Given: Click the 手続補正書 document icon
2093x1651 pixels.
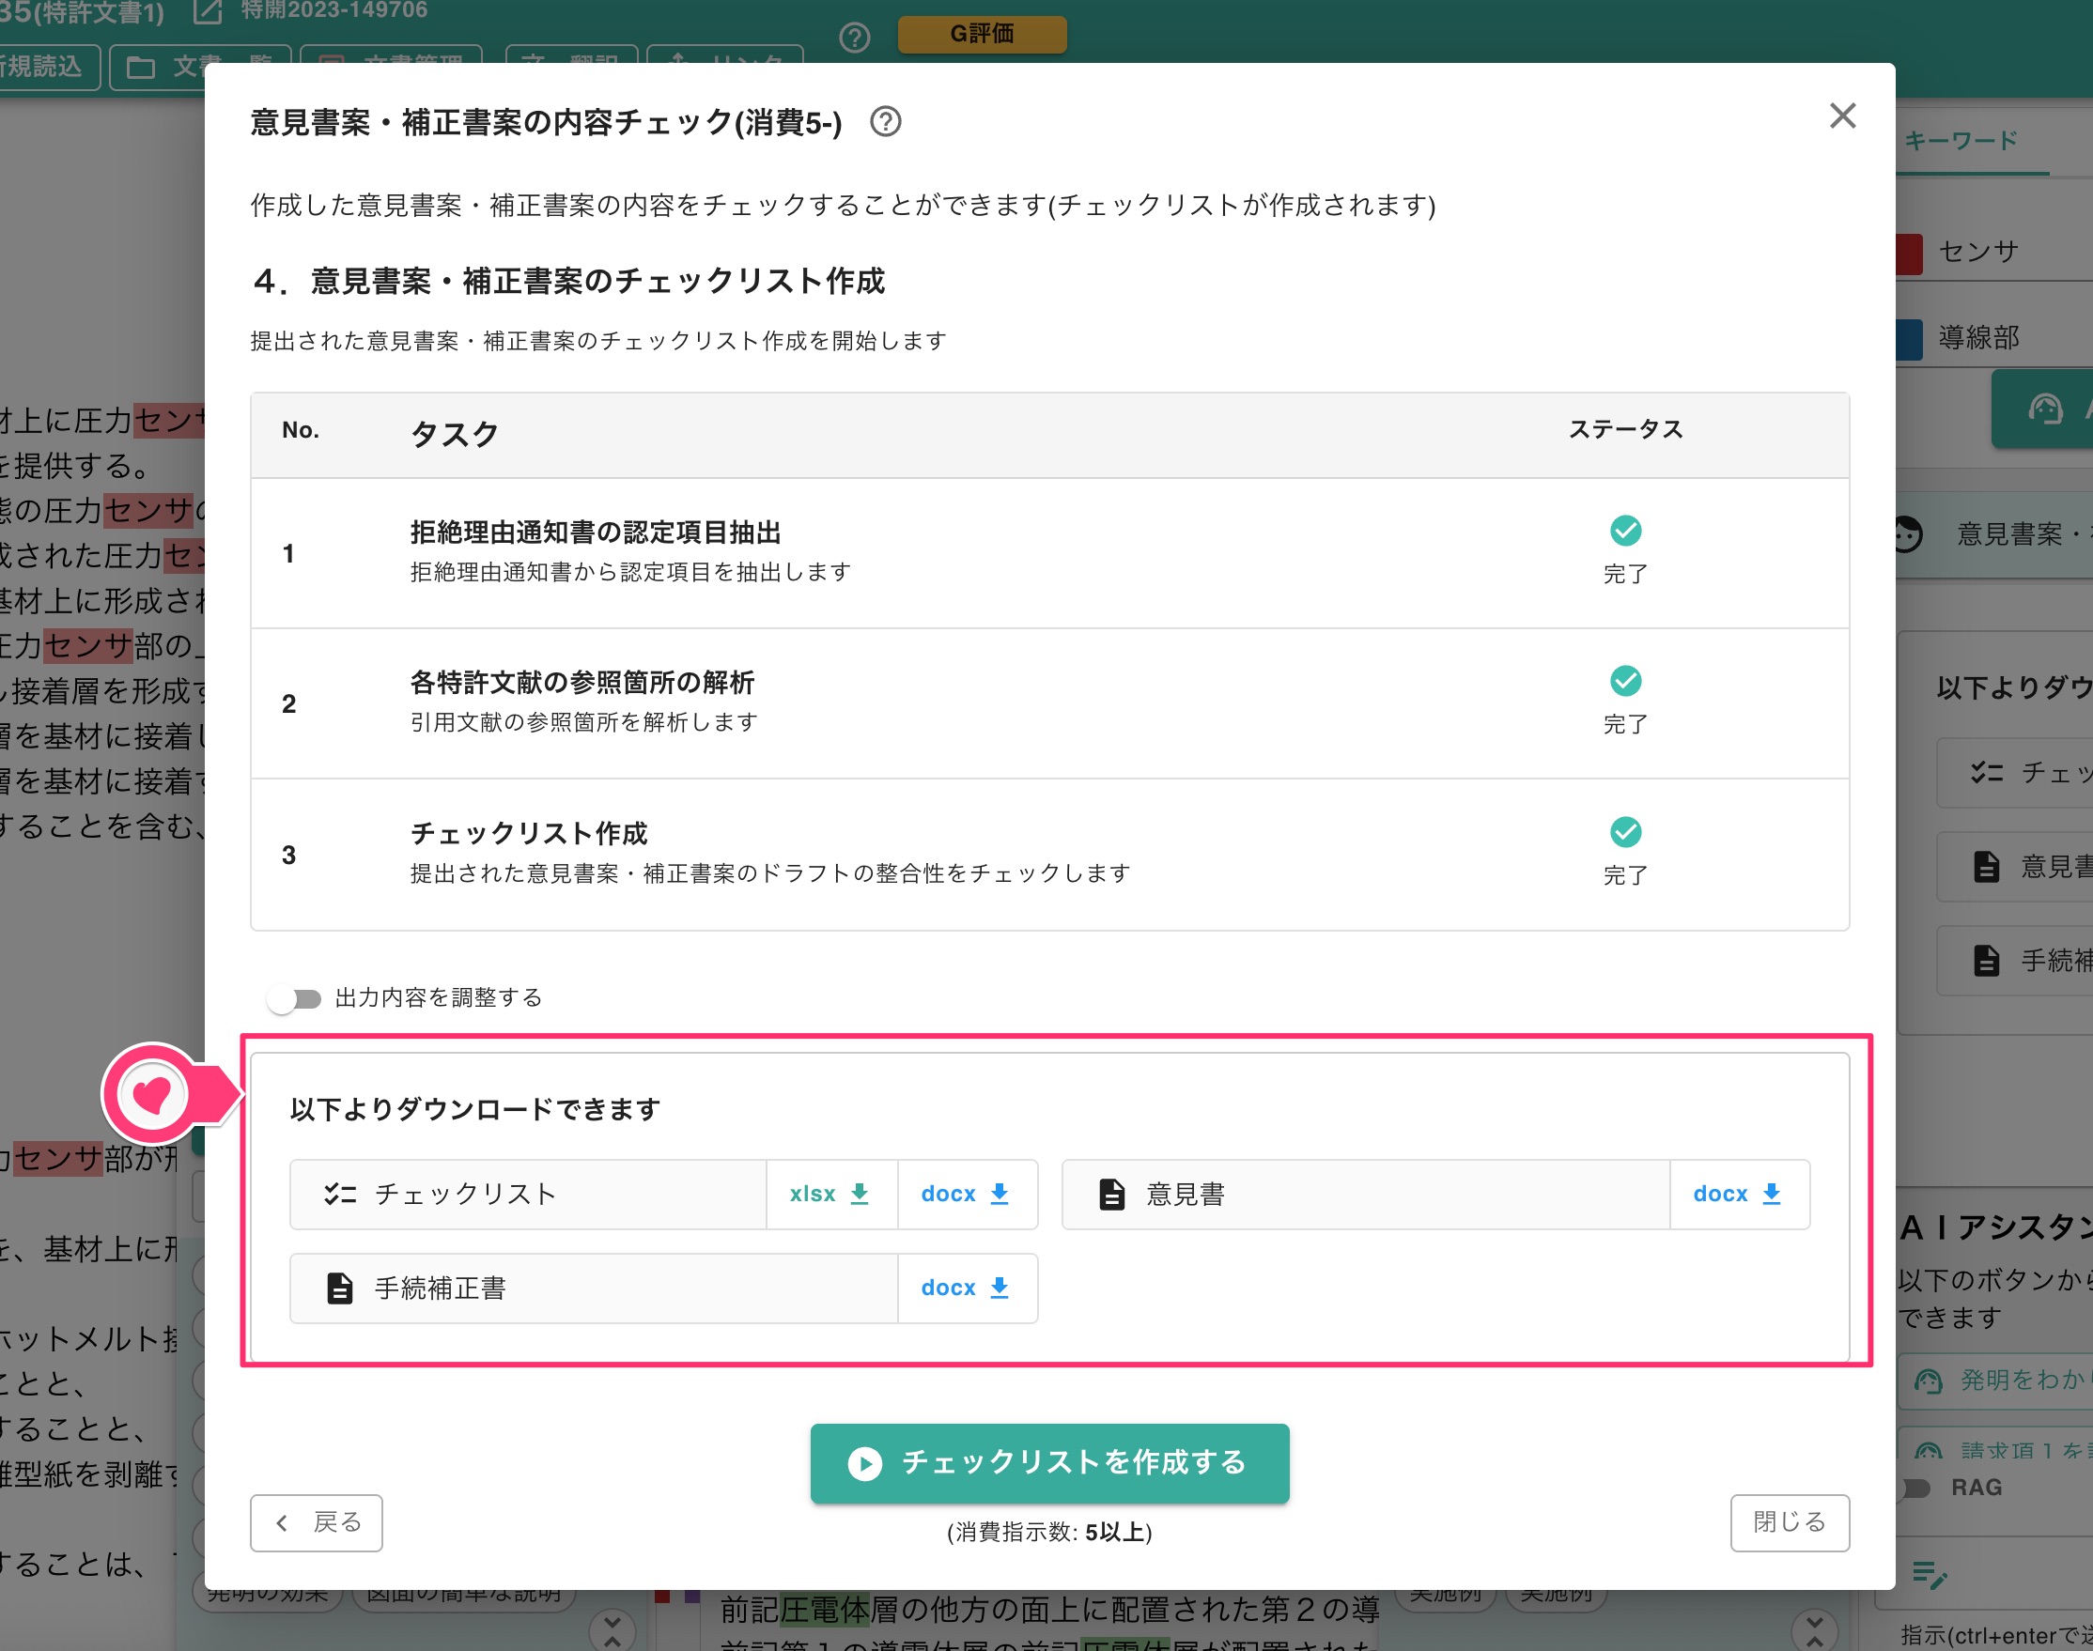Looking at the screenshot, I should click(339, 1288).
